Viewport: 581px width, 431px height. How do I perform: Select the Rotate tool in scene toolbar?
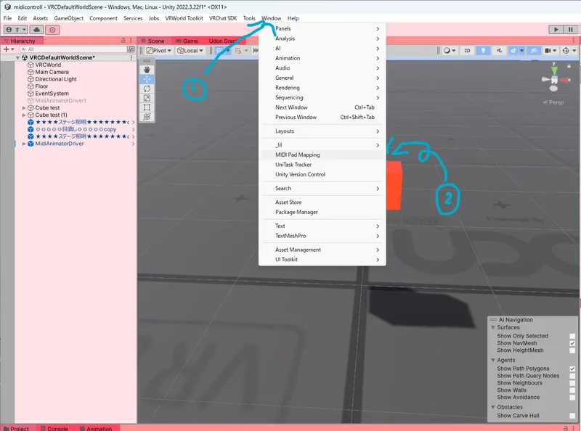pyautogui.click(x=147, y=89)
